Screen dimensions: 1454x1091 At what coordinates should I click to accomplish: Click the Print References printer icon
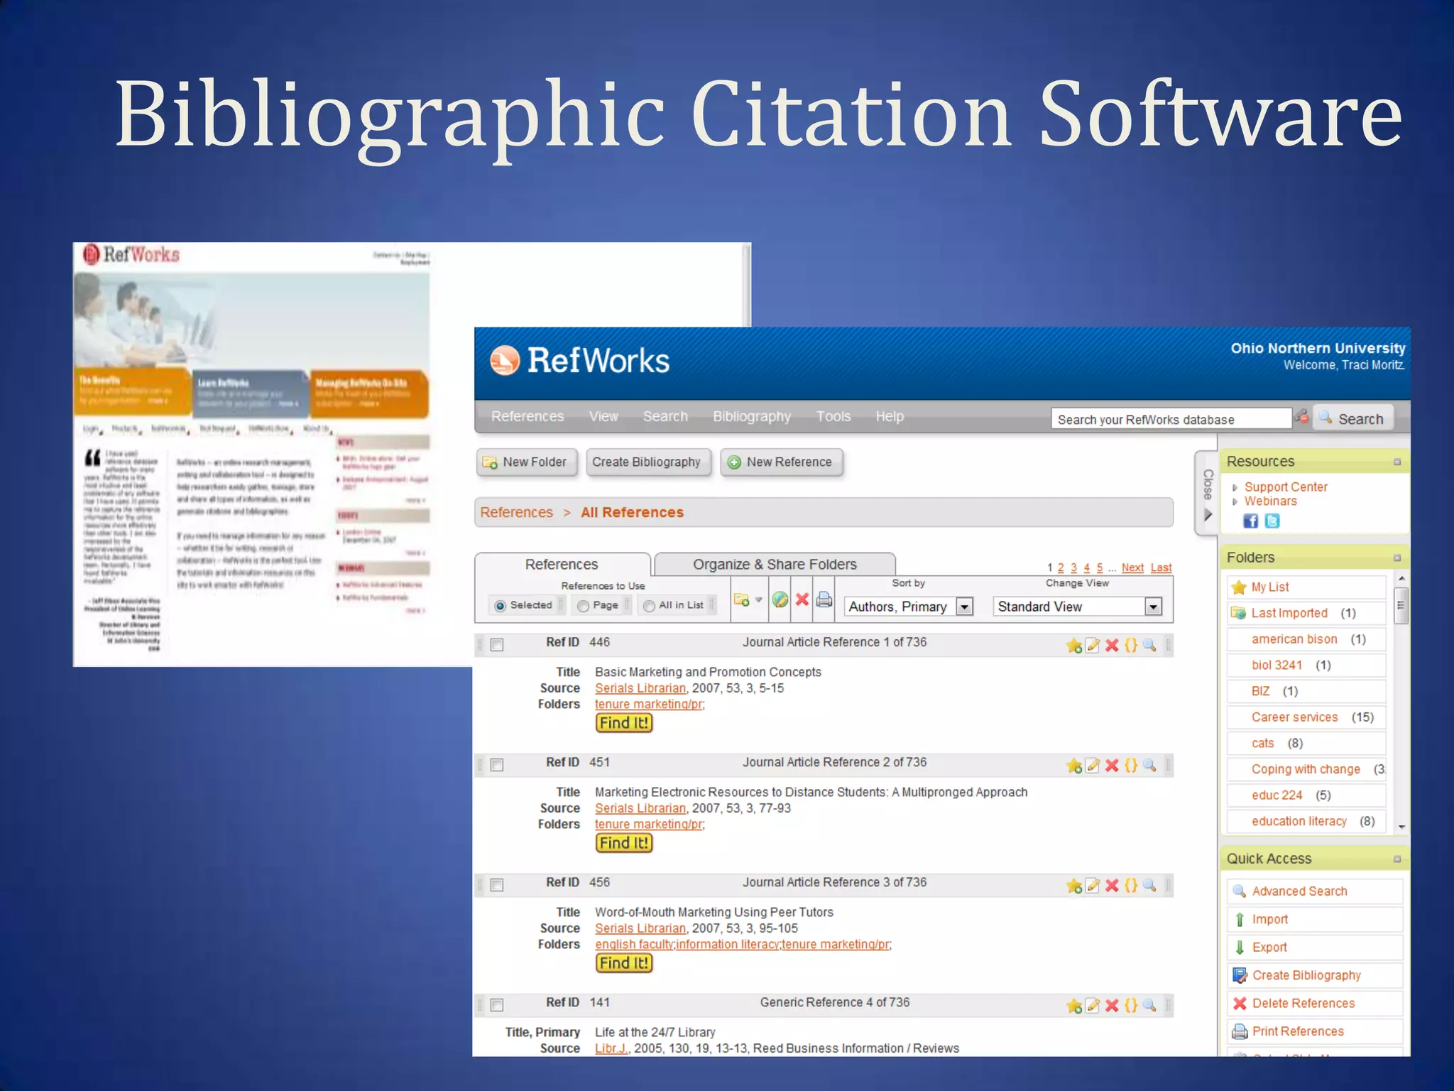[1240, 1031]
